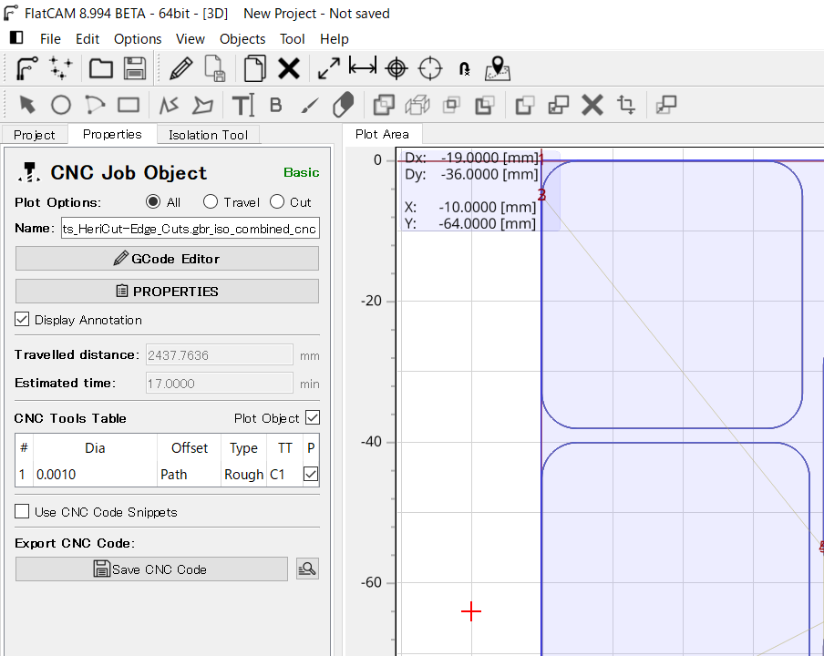Select the Add Circle tool
The width and height of the screenshot is (824, 656).
pyautogui.click(x=61, y=105)
